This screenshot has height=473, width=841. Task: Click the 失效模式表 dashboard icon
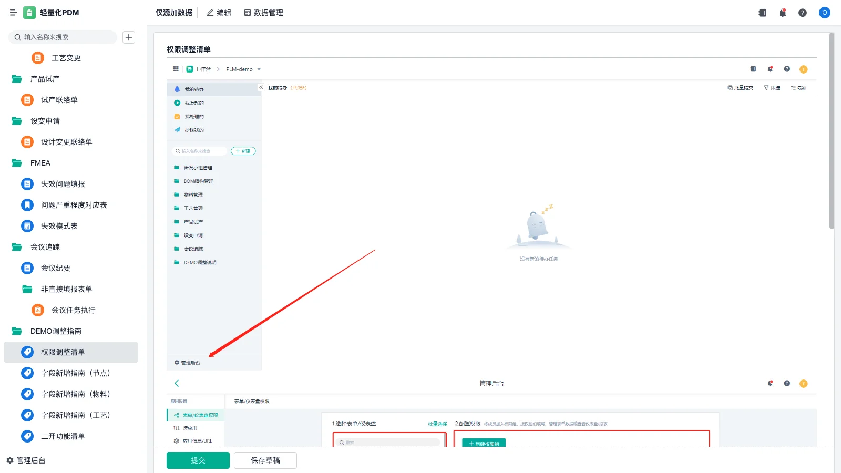tap(27, 226)
